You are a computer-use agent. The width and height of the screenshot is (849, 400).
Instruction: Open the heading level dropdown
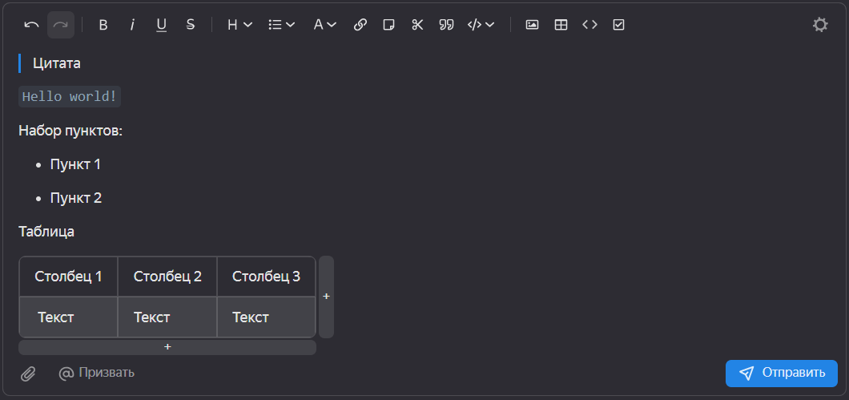(x=239, y=25)
